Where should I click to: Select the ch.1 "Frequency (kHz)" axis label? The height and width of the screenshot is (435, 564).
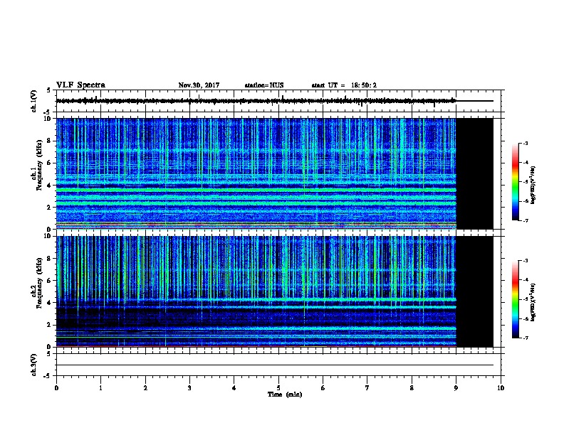pos(39,166)
